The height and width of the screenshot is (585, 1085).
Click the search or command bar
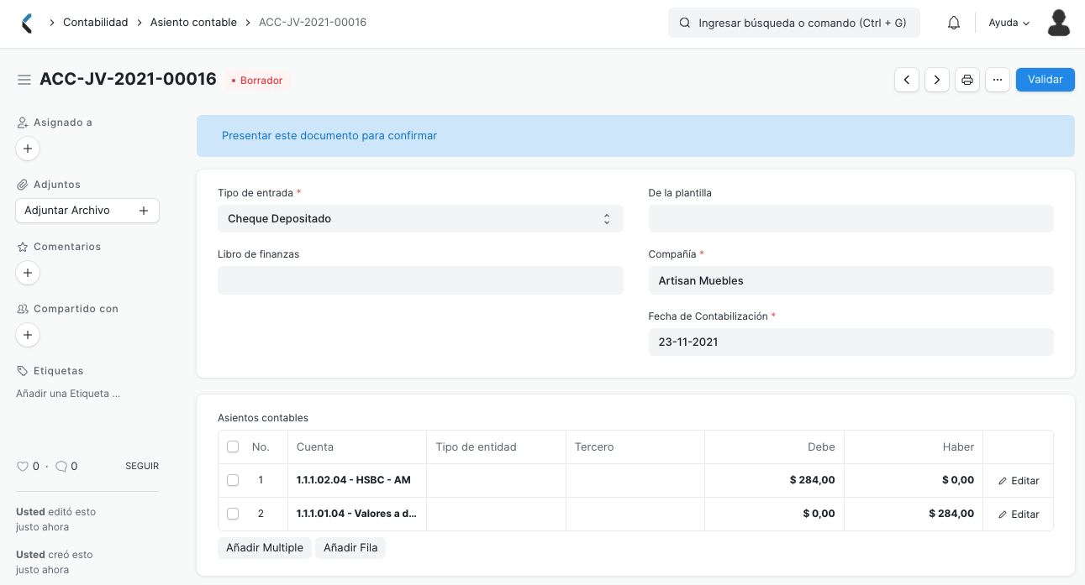(794, 23)
